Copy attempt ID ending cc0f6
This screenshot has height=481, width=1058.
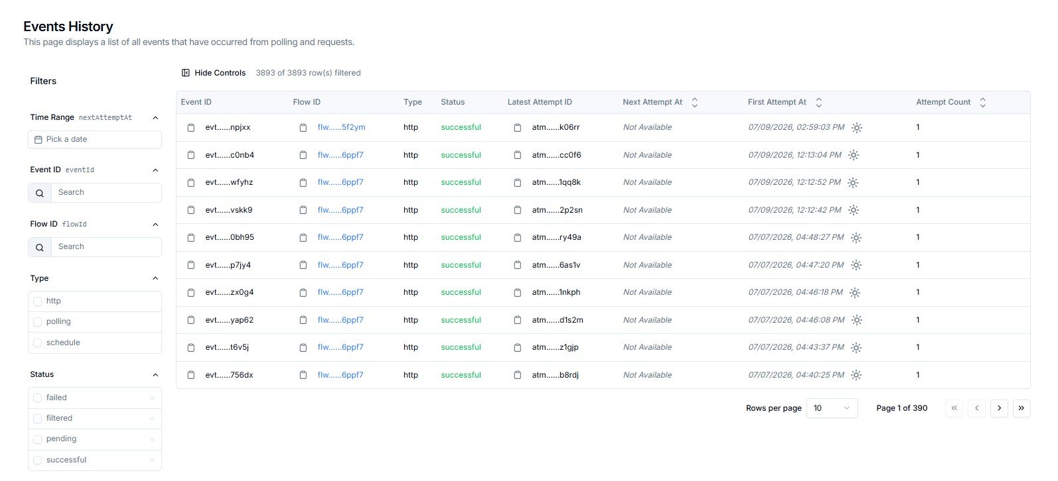pos(518,155)
